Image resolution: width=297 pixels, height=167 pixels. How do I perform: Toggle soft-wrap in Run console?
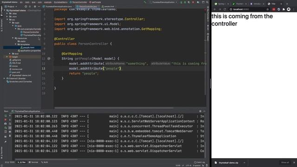coord(10,124)
